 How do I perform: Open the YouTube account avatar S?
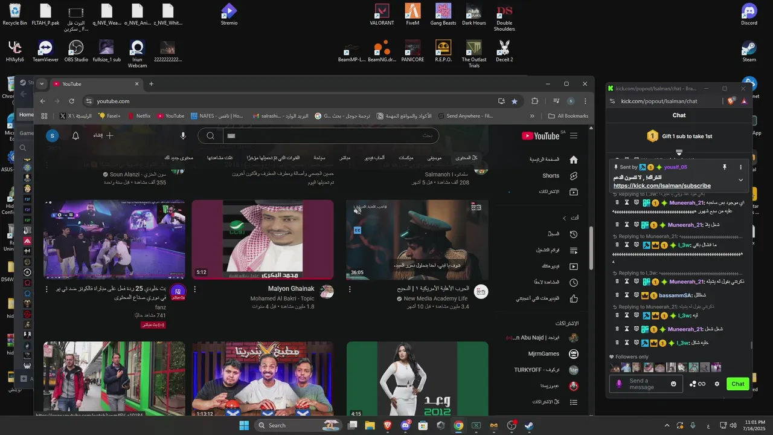pos(53,136)
